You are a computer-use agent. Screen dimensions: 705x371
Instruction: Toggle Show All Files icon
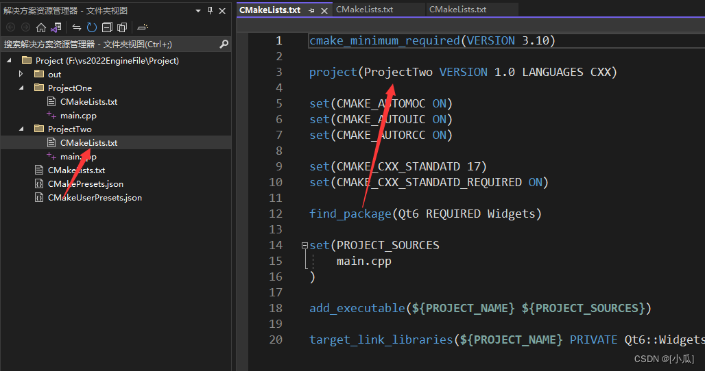(122, 27)
